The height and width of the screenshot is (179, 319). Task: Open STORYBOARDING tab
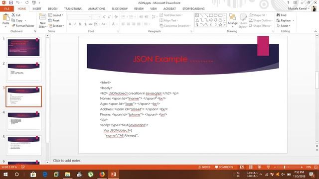[x=193, y=9]
